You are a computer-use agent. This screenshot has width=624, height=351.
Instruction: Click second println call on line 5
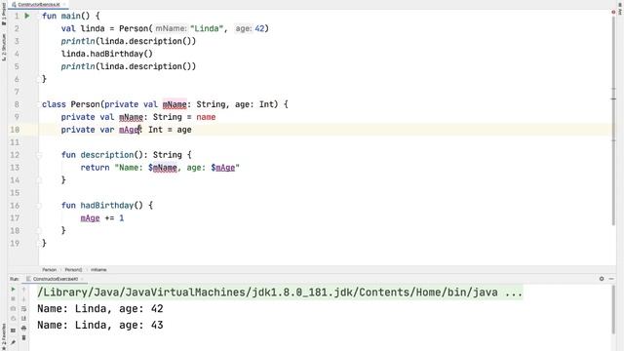click(x=128, y=66)
